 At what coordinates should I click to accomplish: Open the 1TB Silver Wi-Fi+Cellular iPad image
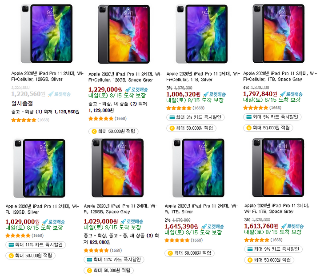coord(202,34)
